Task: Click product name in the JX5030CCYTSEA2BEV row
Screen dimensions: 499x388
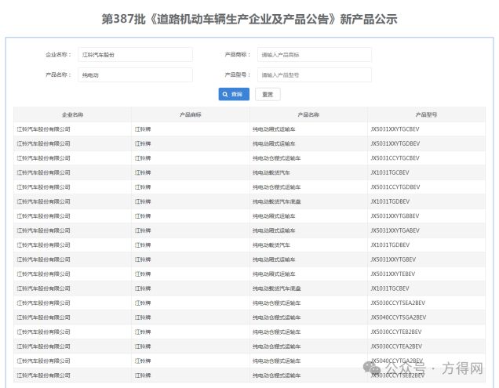Action: pos(276,303)
